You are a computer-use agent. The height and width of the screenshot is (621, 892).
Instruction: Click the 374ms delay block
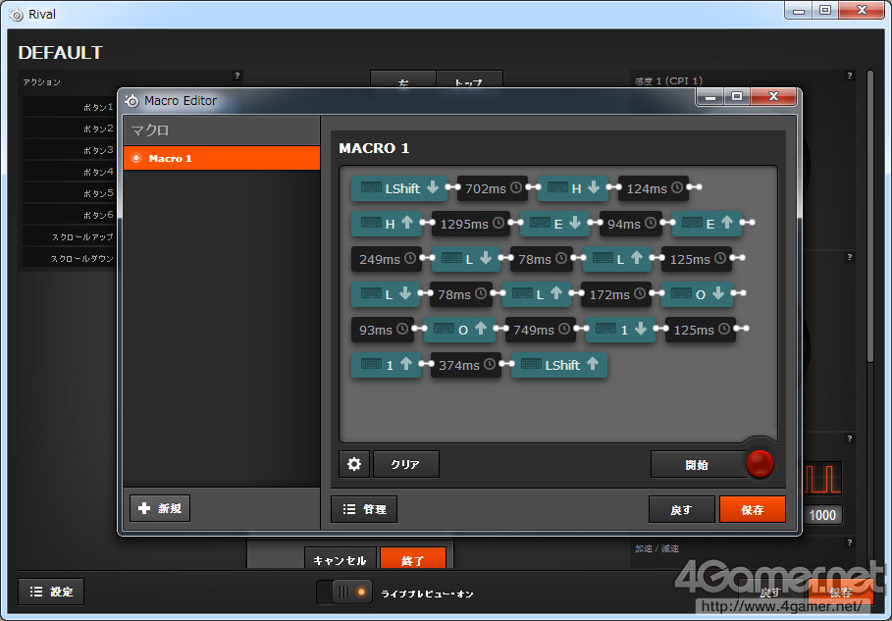click(466, 365)
